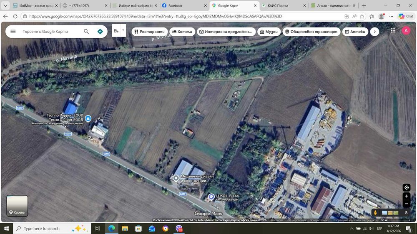Refresh the current page
Image resolution: width=417 pixels, height=234 pixels.
[x=15, y=17]
